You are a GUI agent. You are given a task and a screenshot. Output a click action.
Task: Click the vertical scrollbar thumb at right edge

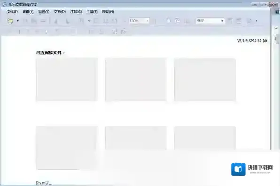[x=276, y=39]
